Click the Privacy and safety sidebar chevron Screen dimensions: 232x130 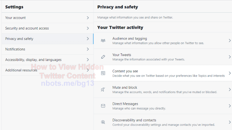[x=88, y=39]
